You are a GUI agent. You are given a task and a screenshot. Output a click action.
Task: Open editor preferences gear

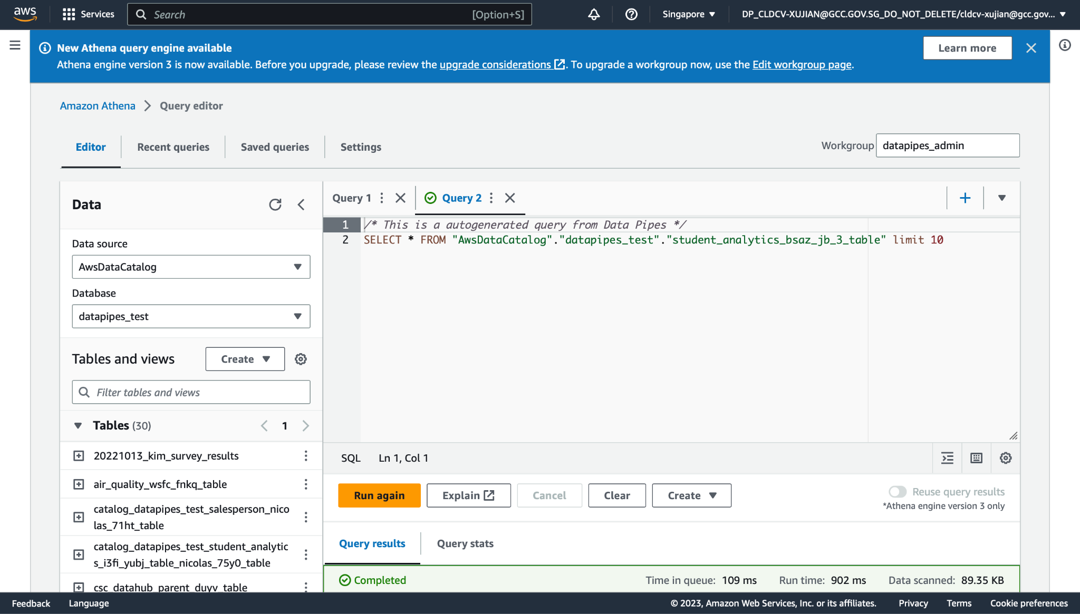coord(1006,458)
